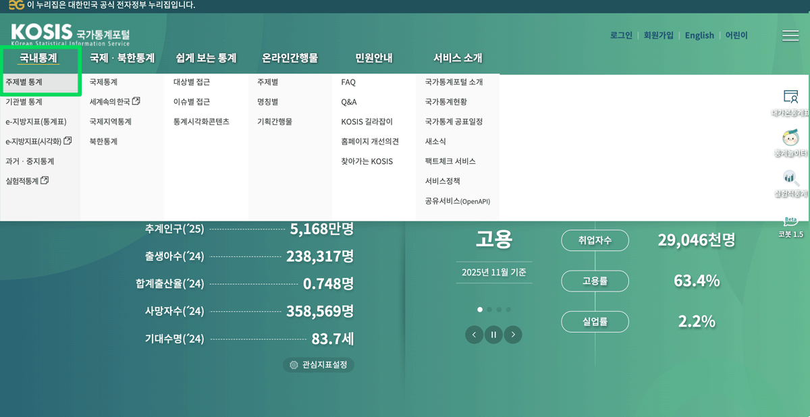This screenshot has width=810, height=417.
Task: Select 찾아가는 KOSIS submenu item
Action: coord(367,161)
